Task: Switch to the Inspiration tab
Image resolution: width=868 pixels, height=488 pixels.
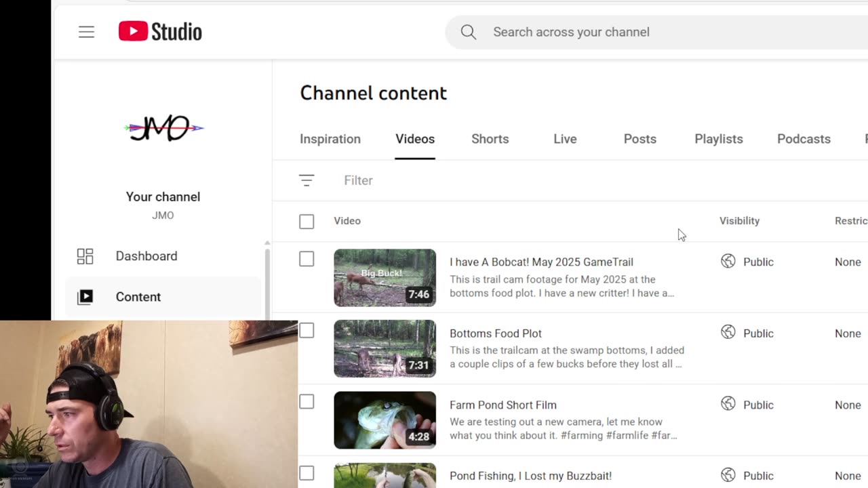Action: tap(330, 139)
